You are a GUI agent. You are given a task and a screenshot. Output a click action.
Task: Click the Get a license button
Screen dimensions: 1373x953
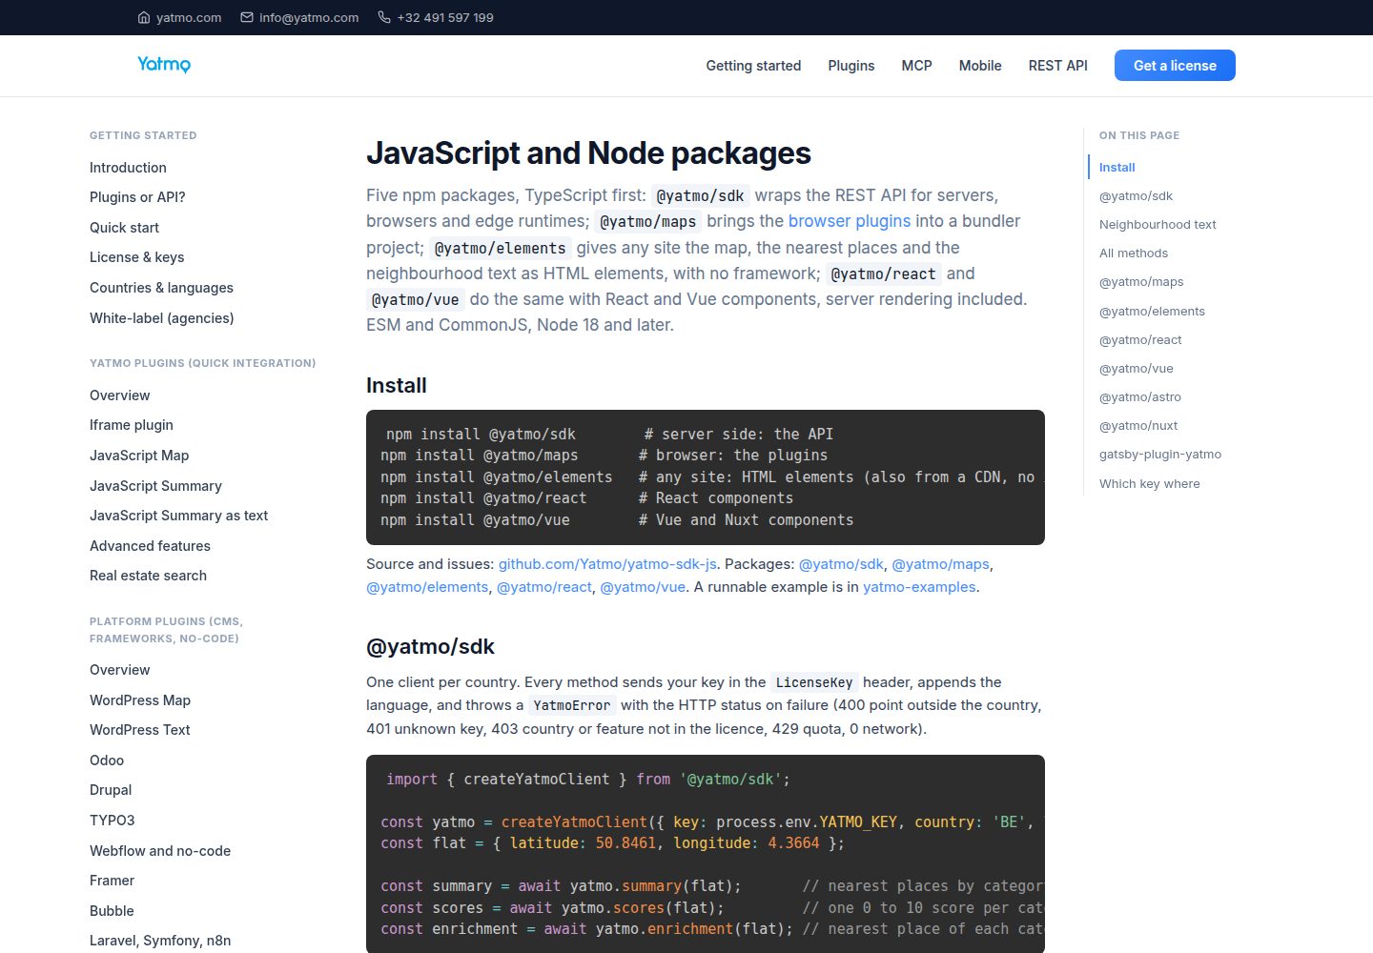coord(1175,66)
